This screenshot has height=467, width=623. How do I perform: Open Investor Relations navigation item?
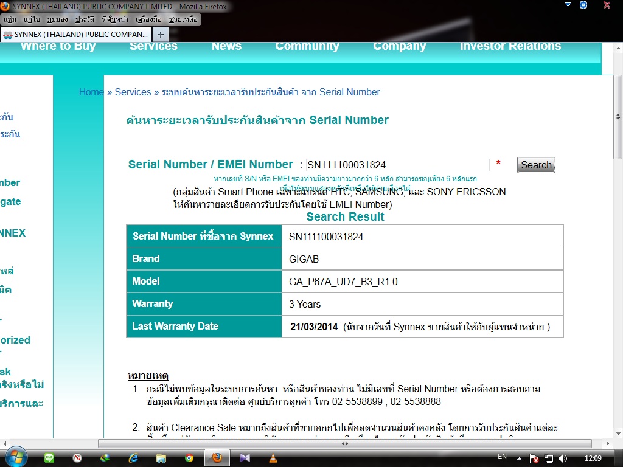coord(510,46)
